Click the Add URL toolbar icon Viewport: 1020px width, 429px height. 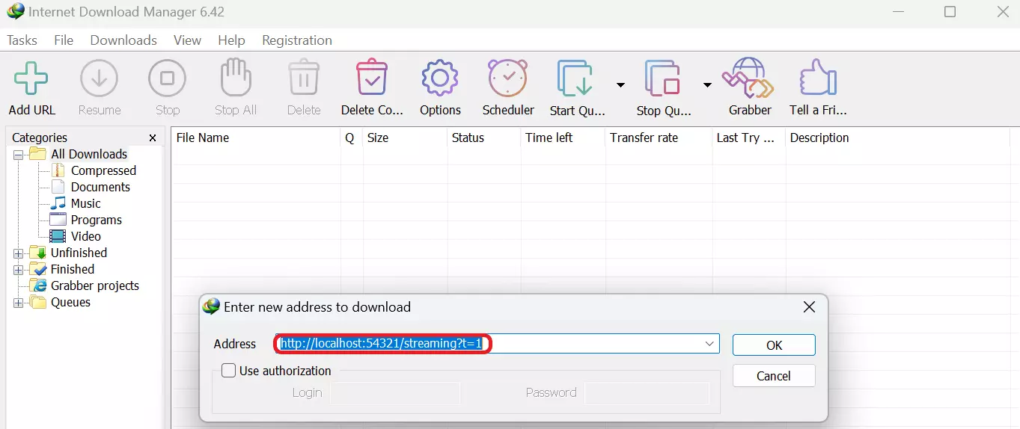point(31,78)
